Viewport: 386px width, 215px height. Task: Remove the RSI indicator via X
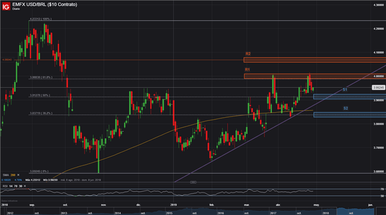(x=25, y=186)
